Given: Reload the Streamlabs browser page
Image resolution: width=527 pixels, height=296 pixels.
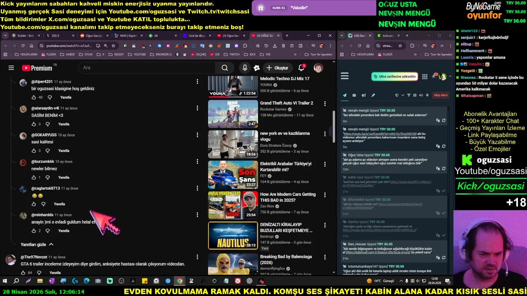Looking at the screenshot, I should click(359, 46).
